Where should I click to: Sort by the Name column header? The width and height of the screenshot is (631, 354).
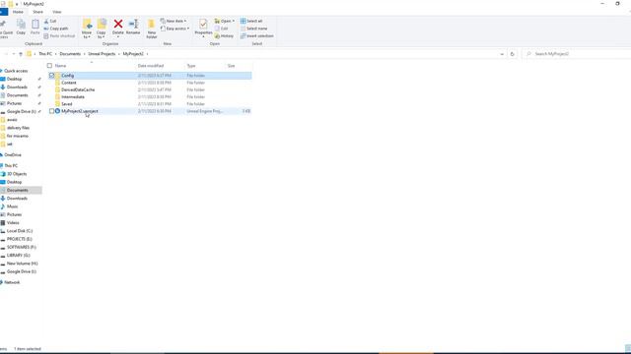[x=60, y=66]
